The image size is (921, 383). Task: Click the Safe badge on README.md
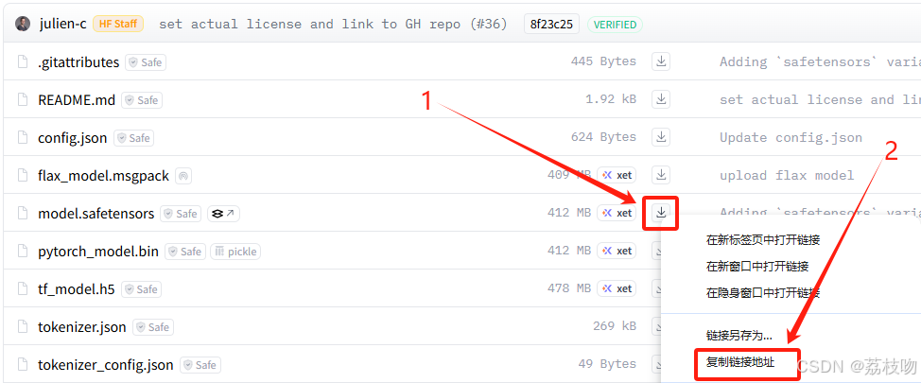142,100
